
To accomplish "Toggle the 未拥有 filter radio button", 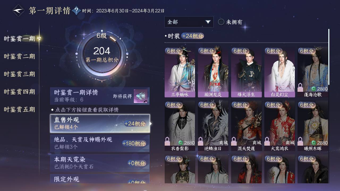I will tap(221, 22).
